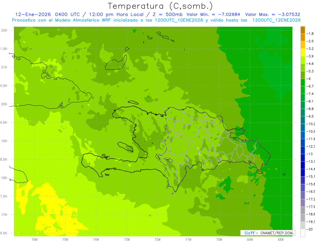Click the SisTT - ONAMET/REP.DOM. logo box

click(268, 233)
